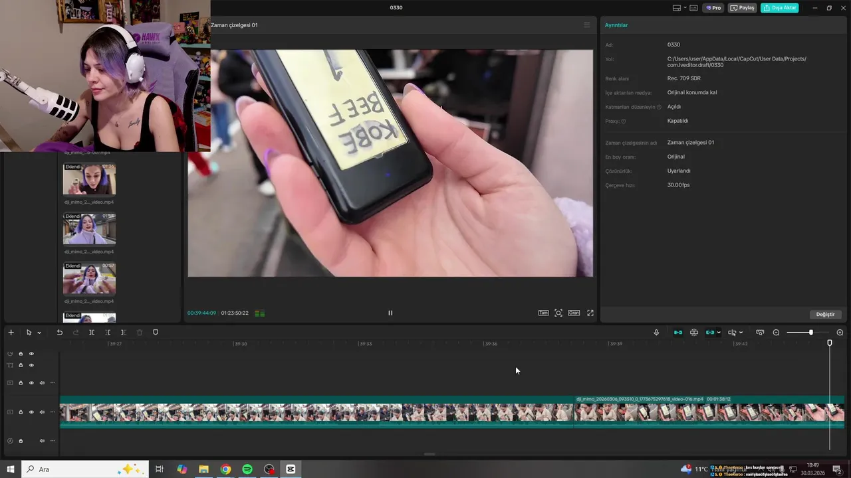Add a marker with shield icon
The width and height of the screenshot is (851, 478).
[156, 333]
